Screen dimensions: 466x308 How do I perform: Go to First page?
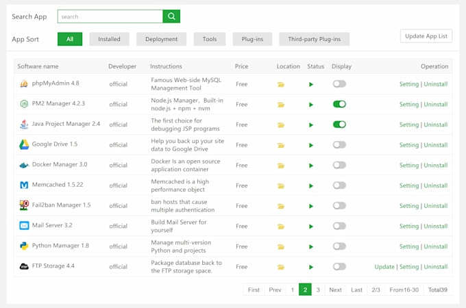click(x=254, y=290)
